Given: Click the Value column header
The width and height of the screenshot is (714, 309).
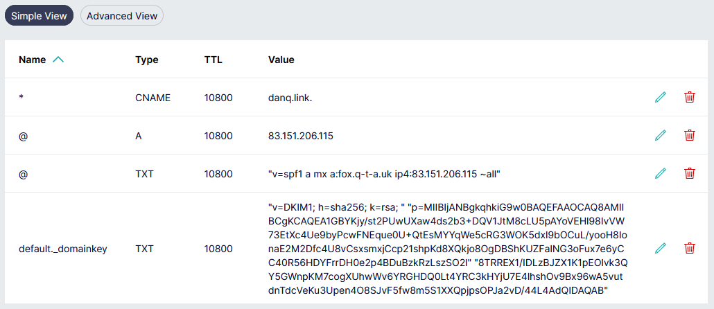Looking at the screenshot, I should coord(281,60).
